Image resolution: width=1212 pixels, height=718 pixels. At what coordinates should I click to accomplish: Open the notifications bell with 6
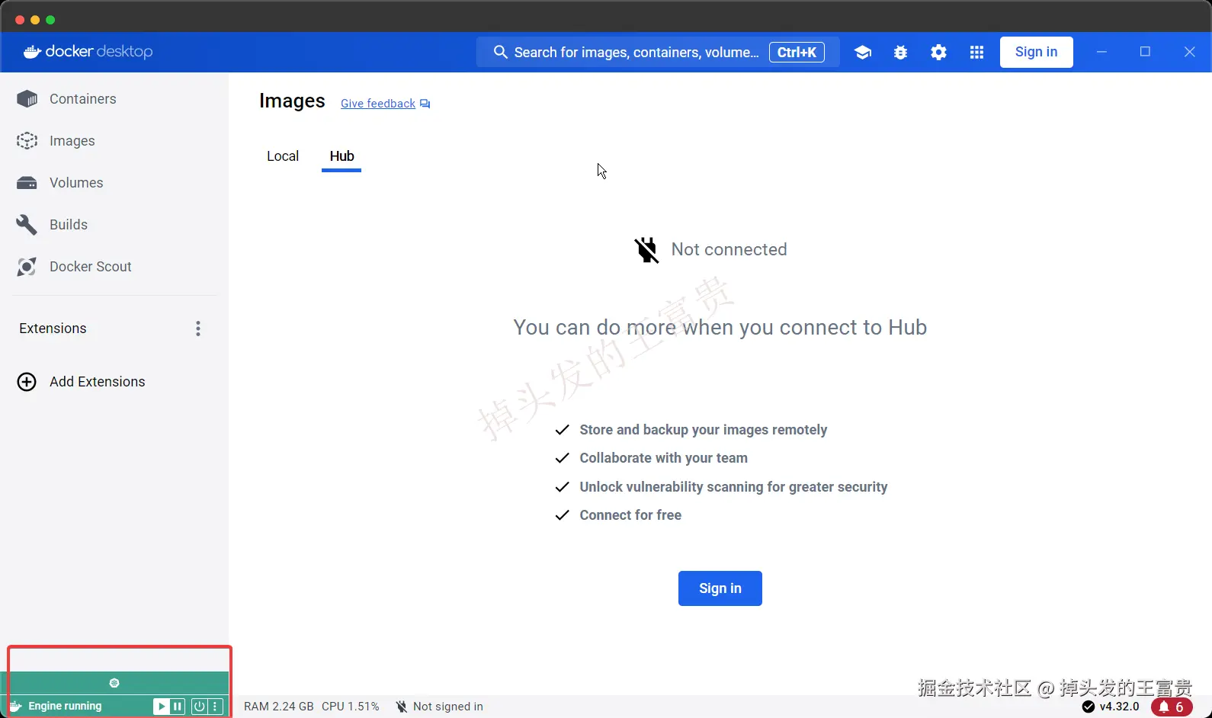pyautogui.click(x=1172, y=707)
